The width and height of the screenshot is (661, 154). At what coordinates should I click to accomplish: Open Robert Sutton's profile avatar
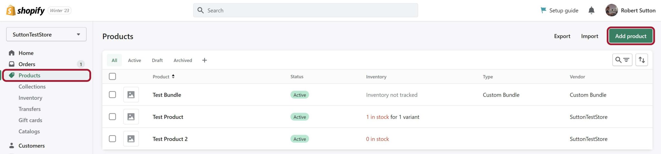click(612, 10)
